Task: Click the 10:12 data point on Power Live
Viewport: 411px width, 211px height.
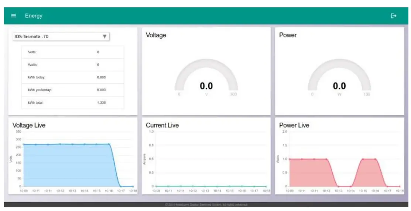Action: (x=326, y=159)
